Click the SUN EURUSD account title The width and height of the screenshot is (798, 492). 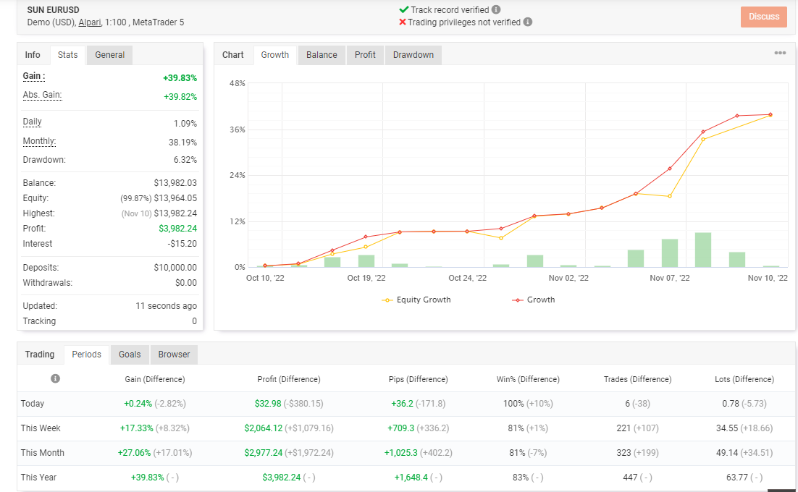53,9
